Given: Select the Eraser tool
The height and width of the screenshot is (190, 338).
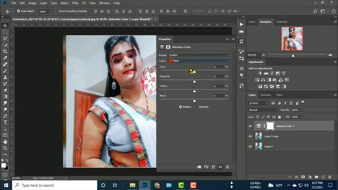Looking at the screenshot, I should click(x=5, y=90).
